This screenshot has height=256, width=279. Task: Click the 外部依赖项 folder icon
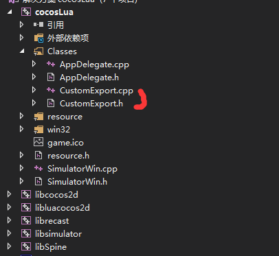pos(38,38)
